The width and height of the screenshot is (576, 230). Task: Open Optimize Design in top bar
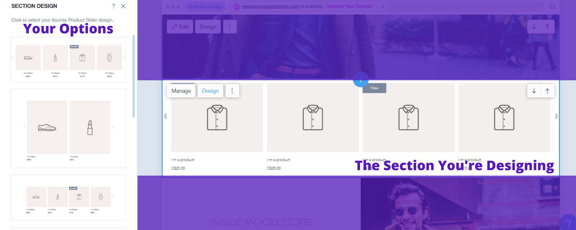(x=204, y=6)
